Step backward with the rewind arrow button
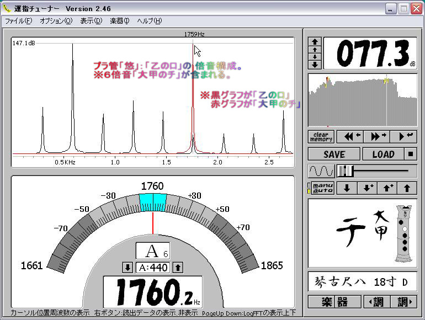 (x=350, y=137)
